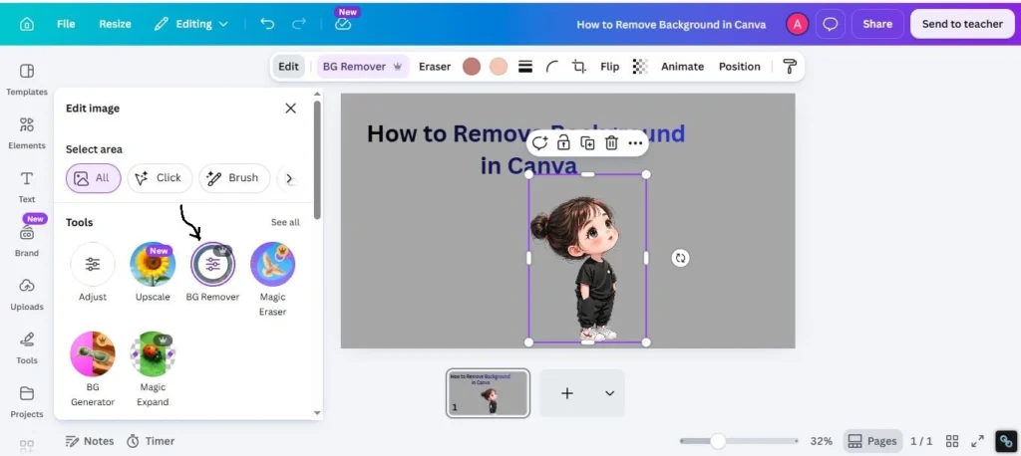Screen dimensions: 1021x456
Task: Open the Adjust tool
Action: (93, 272)
